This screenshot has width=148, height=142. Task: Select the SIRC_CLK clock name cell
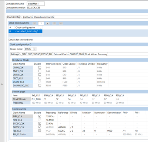pos(23,116)
